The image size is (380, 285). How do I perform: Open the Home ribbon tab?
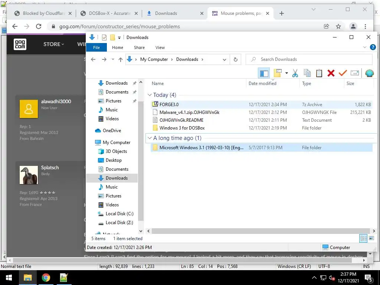pos(118,47)
